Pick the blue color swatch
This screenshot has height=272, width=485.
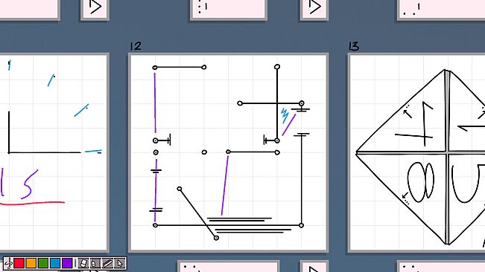pos(55,263)
